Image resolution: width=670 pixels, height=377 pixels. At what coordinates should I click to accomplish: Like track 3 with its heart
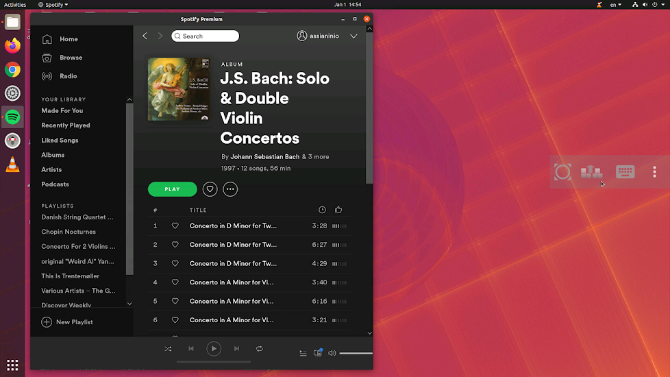click(x=175, y=263)
